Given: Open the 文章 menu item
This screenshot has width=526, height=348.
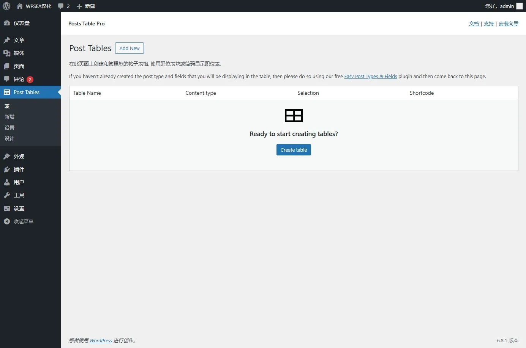Looking at the screenshot, I should (x=30, y=40).
